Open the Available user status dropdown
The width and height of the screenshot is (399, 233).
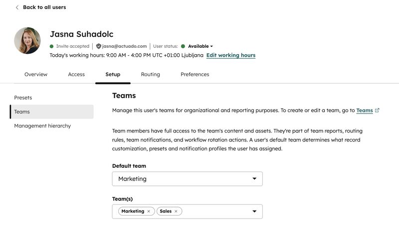point(200,46)
